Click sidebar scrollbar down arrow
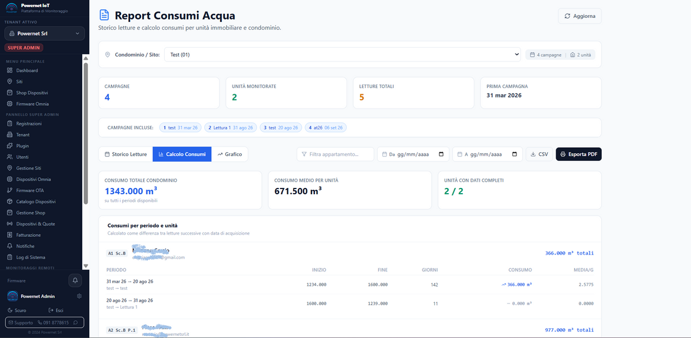The width and height of the screenshot is (691, 338). pyautogui.click(x=86, y=266)
